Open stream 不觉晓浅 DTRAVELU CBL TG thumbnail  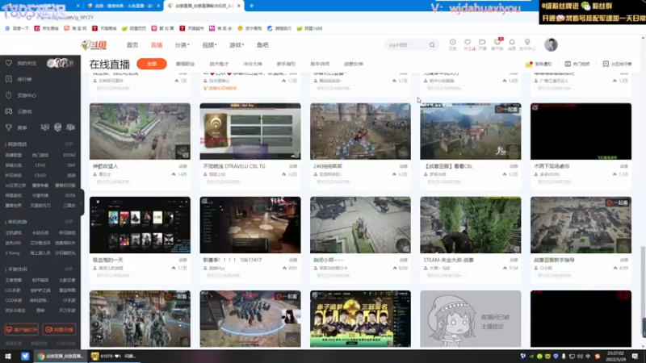tap(250, 131)
